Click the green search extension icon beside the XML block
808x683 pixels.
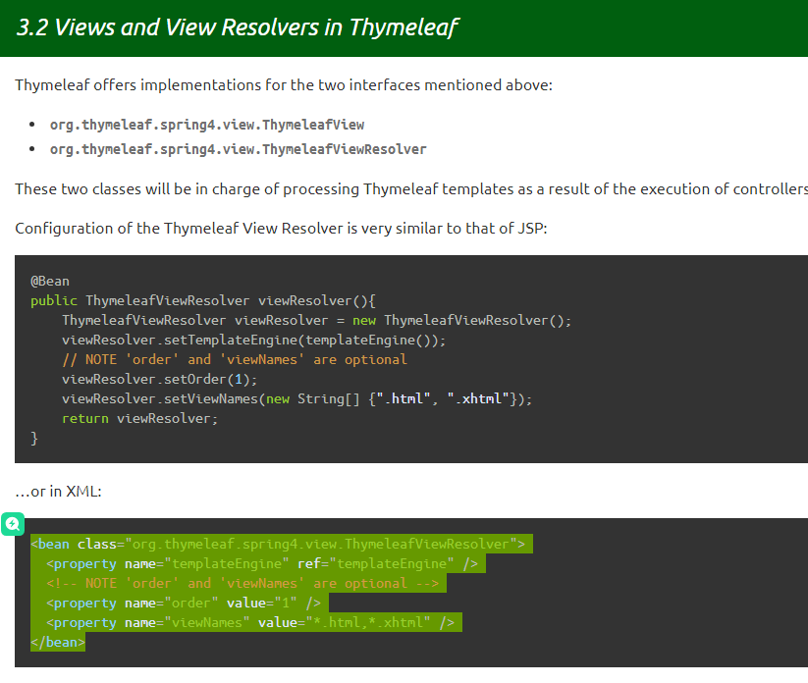[x=13, y=524]
